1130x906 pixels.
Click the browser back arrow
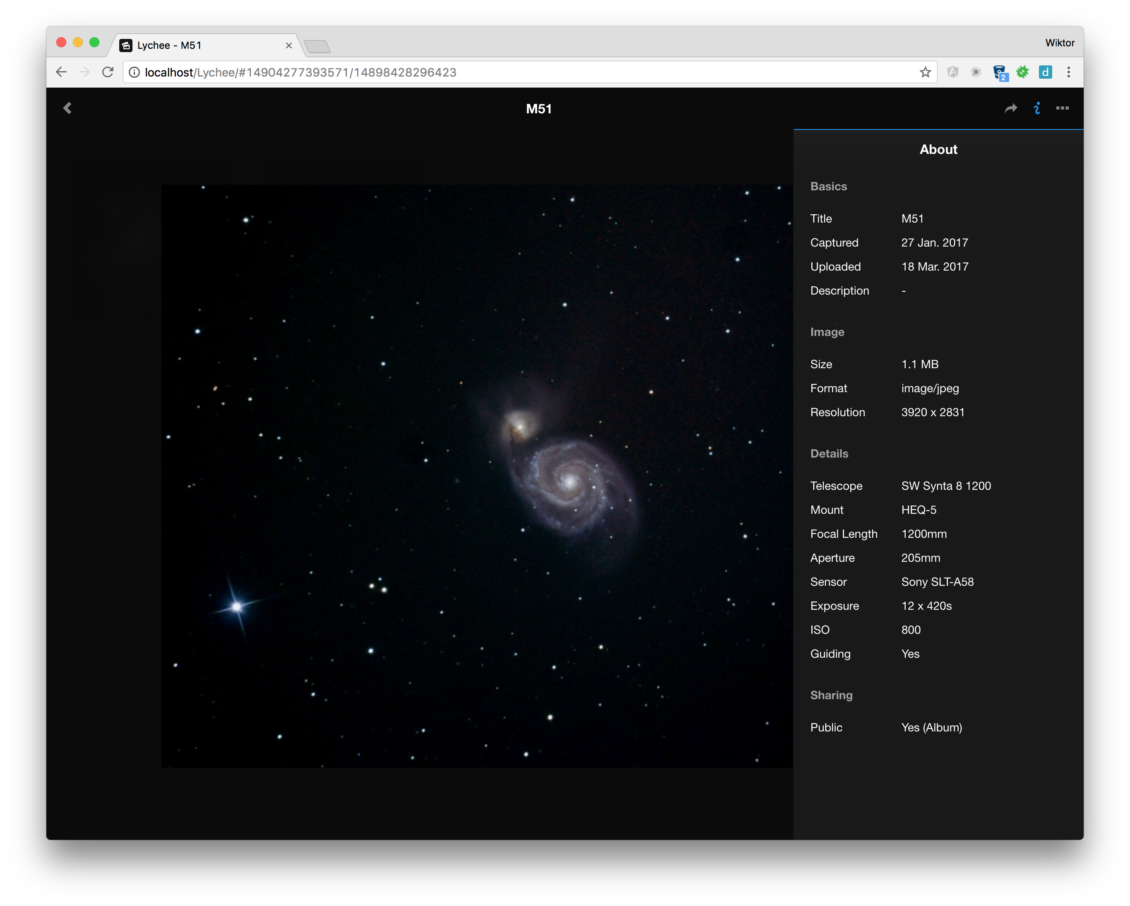(x=61, y=72)
